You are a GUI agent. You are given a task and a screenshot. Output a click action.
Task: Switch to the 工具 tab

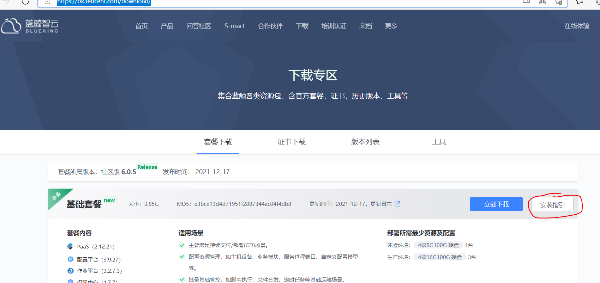click(439, 142)
